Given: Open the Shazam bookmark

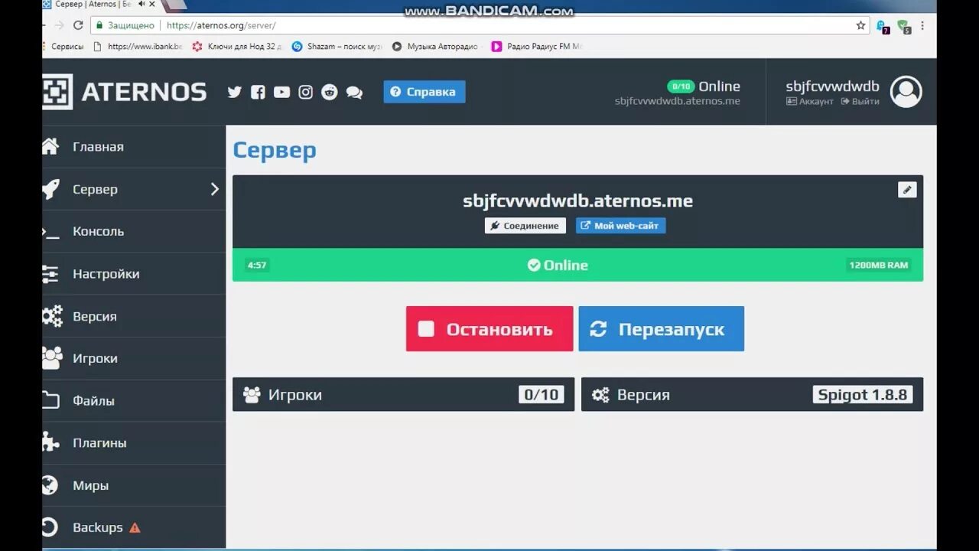Looking at the screenshot, I should tap(337, 47).
